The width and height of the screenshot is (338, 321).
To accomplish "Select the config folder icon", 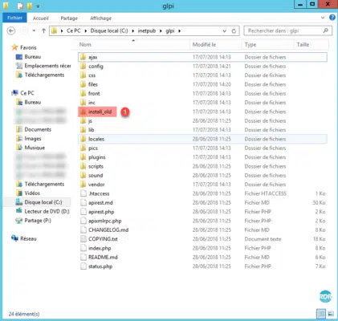I will point(83,66).
